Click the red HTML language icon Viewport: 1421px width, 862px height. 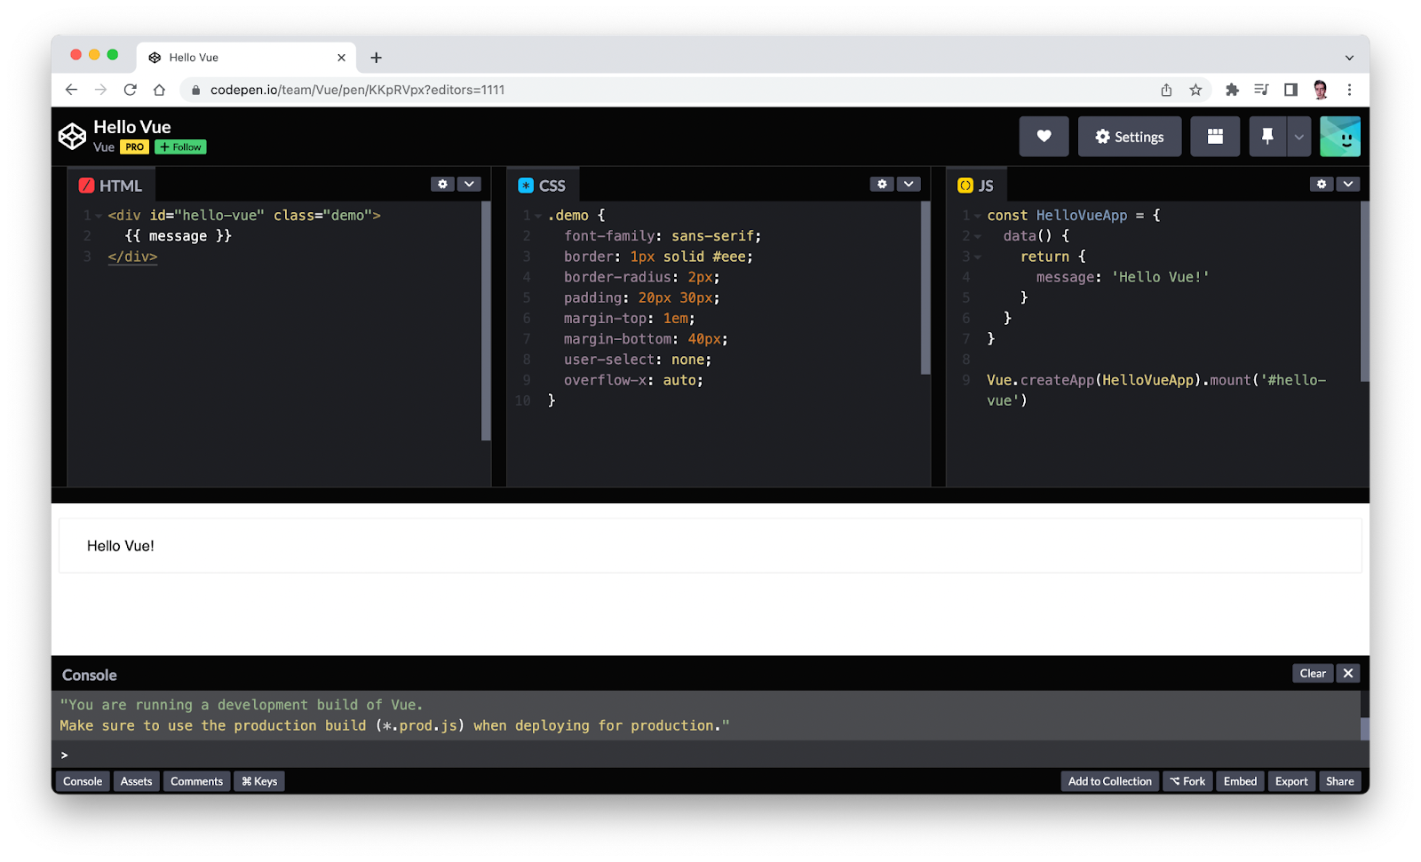point(86,186)
